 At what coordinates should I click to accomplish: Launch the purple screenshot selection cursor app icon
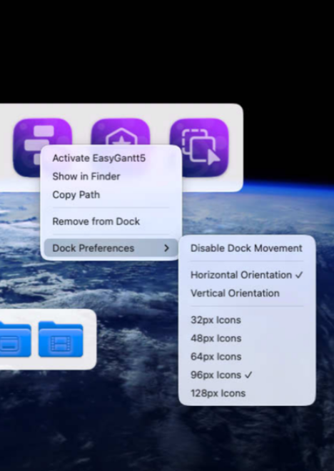[x=199, y=148]
